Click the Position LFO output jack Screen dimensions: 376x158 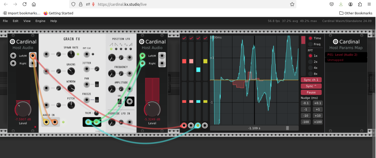(x=130, y=102)
